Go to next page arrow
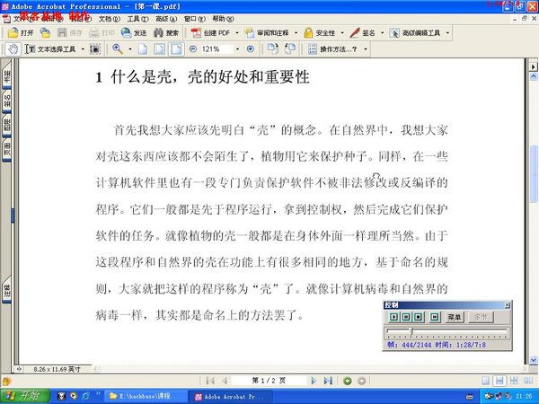539x404 pixels. coord(314,381)
